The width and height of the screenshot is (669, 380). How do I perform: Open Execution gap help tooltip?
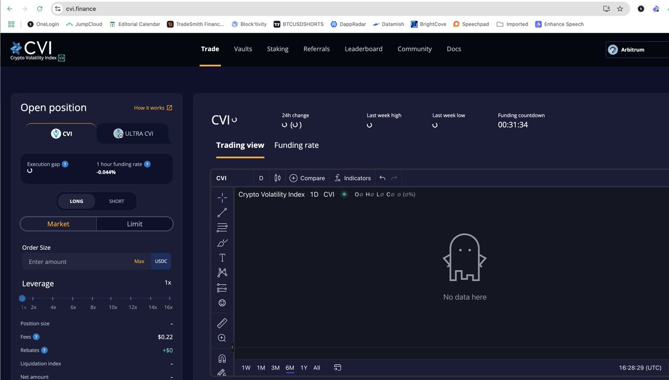(x=65, y=164)
